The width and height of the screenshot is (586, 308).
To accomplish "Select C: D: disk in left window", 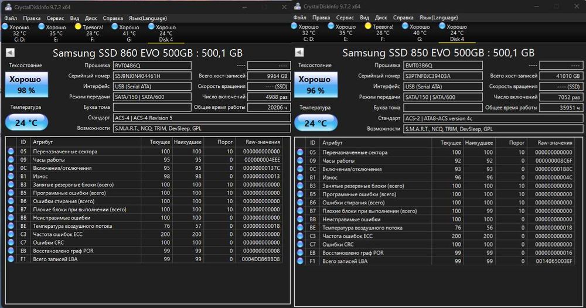I will pyautogui.click(x=16, y=33).
